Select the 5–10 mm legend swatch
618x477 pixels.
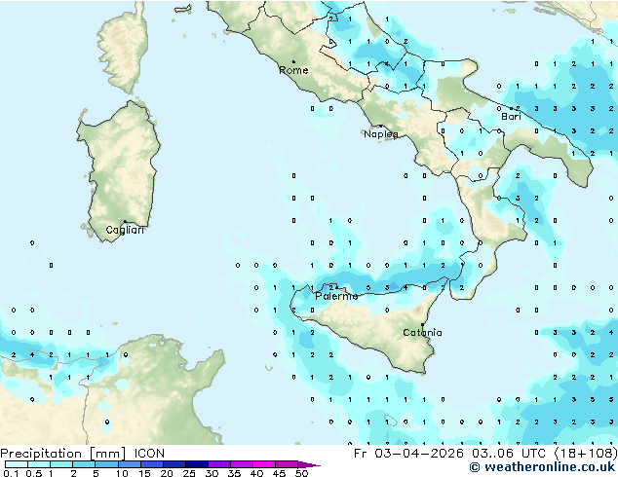106,464
